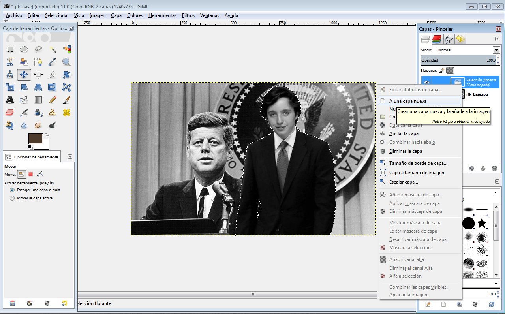Open the Filtros menu

(x=188, y=15)
